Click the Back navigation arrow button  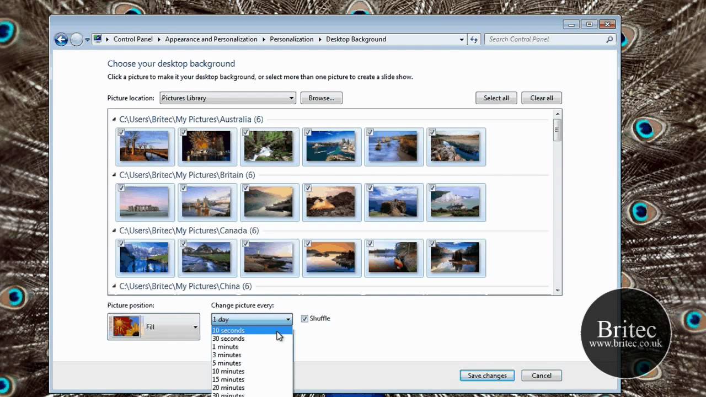(61, 39)
